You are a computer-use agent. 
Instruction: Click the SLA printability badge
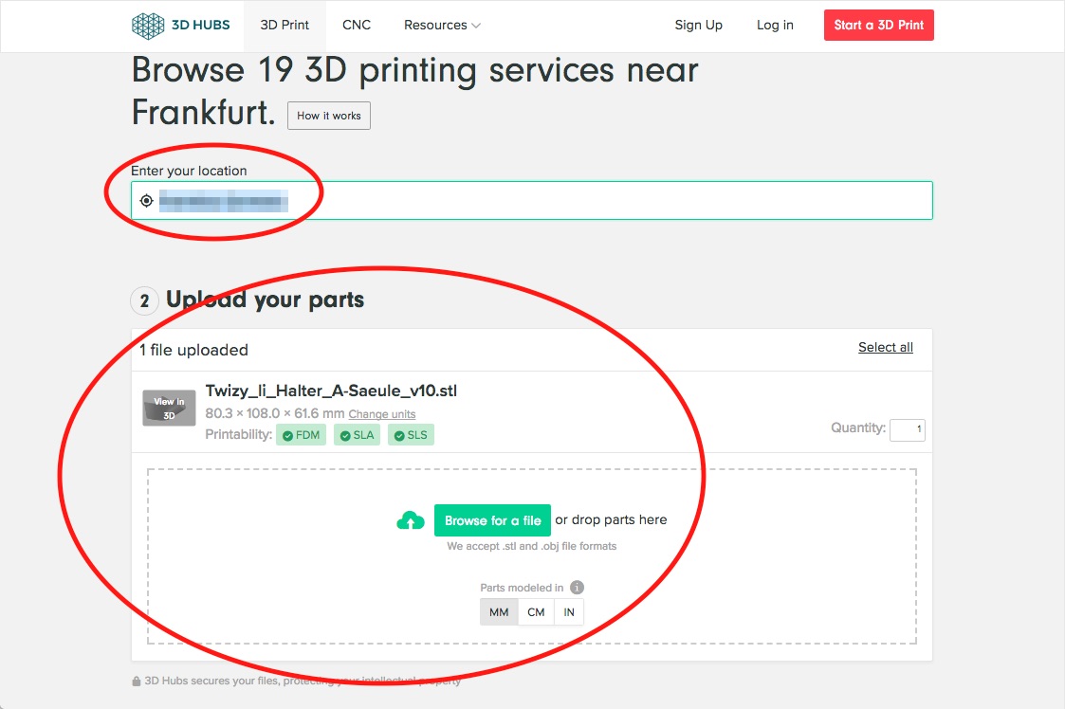(x=357, y=435)
